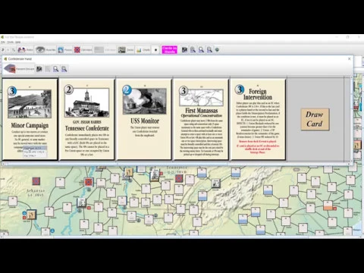Click the undo arrow in main toolbar
Screen dimensions: 364x273
(3, 50)
